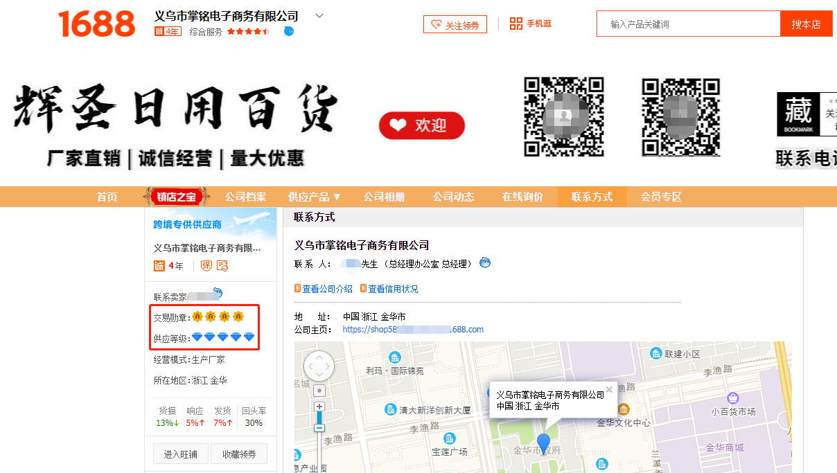Click the WangWang icon after 总经理

click(485, 262)
